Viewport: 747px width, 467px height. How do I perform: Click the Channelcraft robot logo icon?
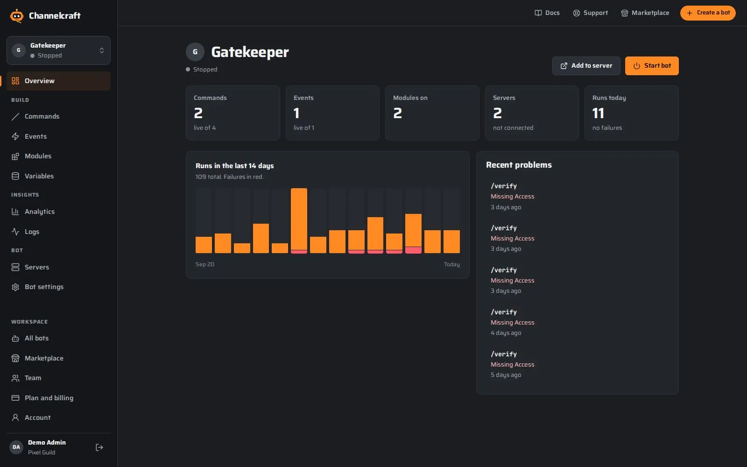pyautogui.click(x=17, y=15)
